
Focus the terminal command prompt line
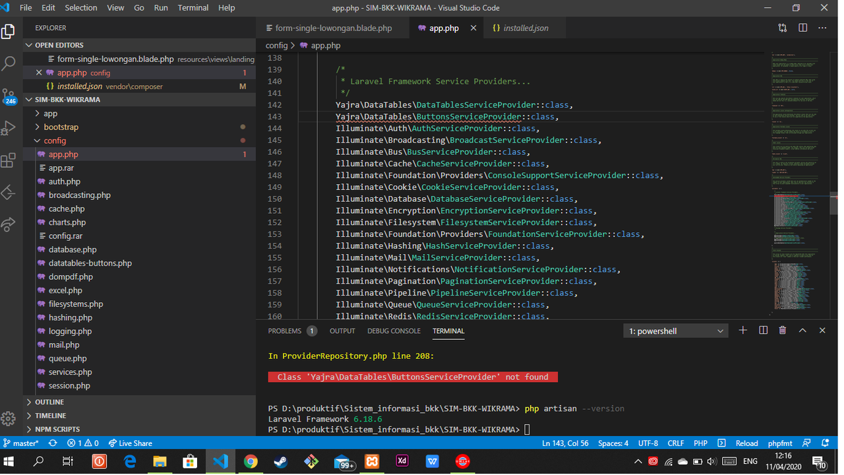(x=398, y=429)
